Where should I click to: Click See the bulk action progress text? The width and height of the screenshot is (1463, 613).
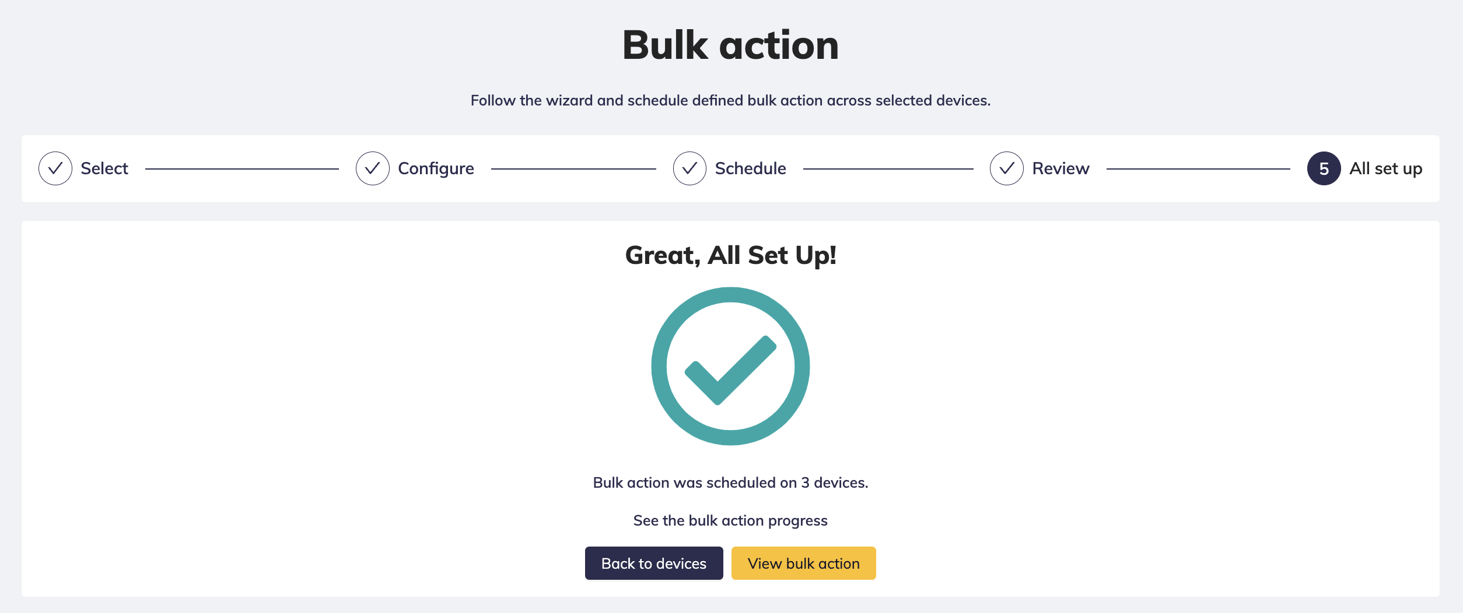coord(730,520)
